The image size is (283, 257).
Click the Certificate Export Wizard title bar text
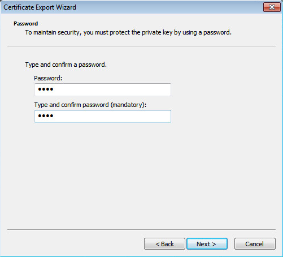tap(40, 7)
